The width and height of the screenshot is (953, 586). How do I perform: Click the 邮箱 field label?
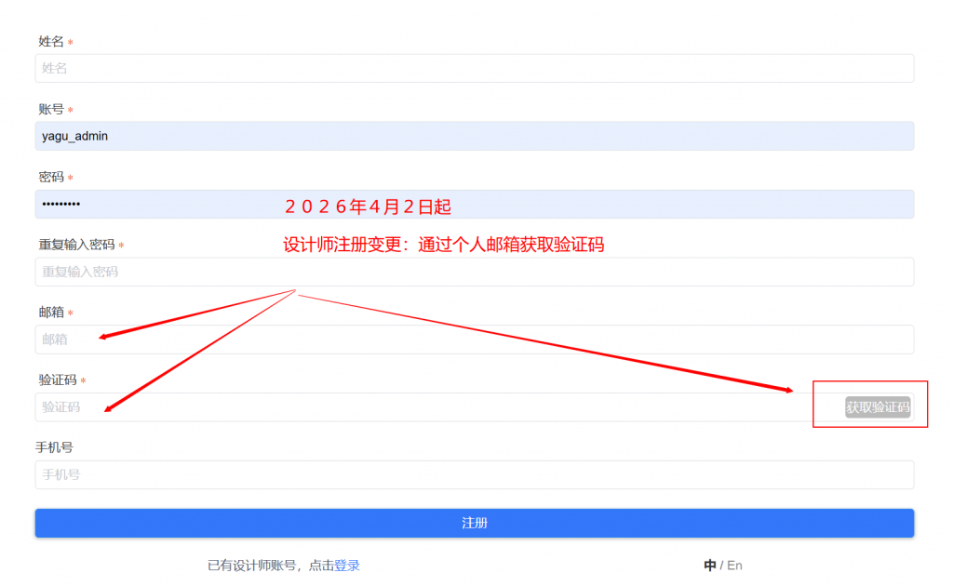pyautogui.click(x=51, y=313)
